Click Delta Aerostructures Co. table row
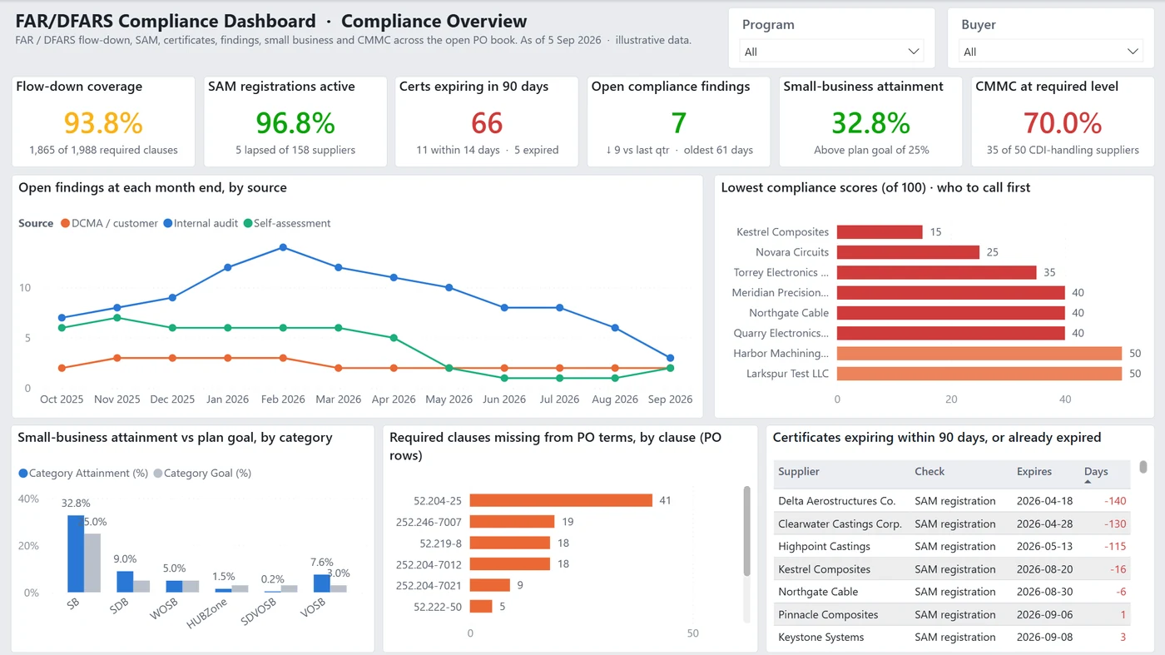Viewport: 1165px width, 655px height. pyautogui.click(x=952, y=501)
